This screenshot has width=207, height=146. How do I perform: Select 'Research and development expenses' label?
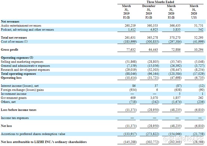(x=25, y=69)
